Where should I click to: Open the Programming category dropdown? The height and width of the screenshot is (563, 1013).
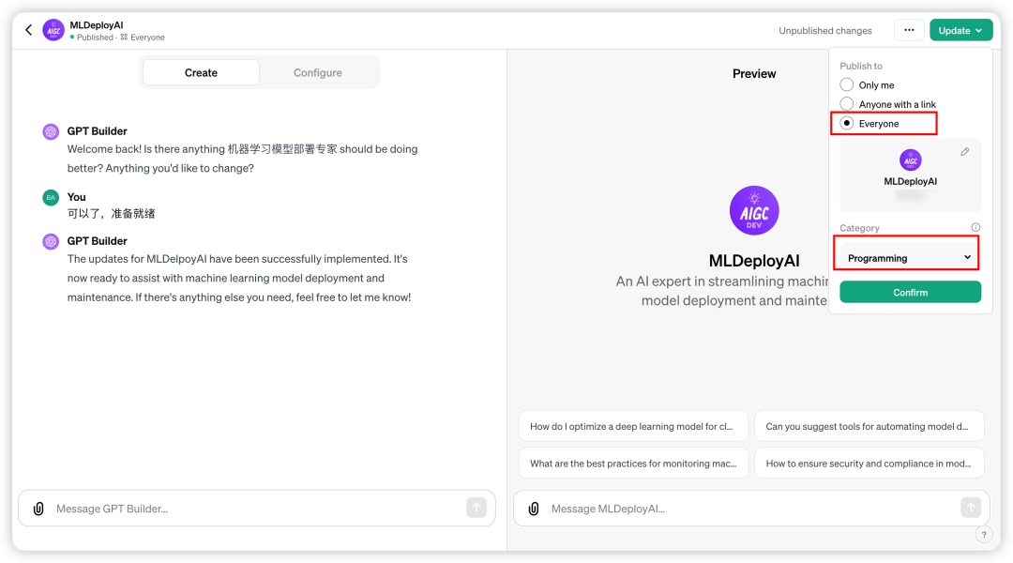910,258
